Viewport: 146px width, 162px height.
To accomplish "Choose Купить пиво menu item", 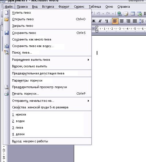I will pyautogui.click(x=51, y=13).
